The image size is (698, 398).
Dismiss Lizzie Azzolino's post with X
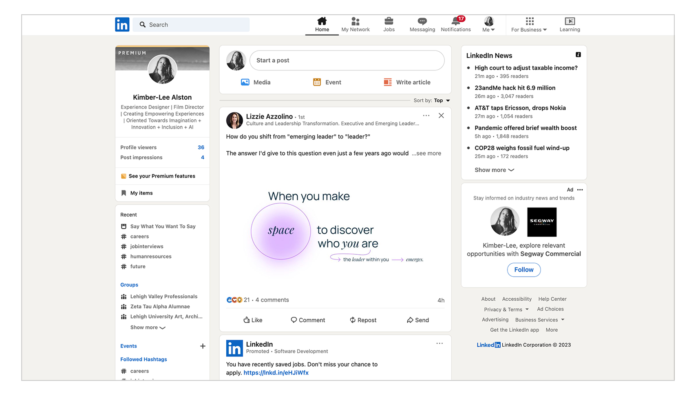(441, 116)
